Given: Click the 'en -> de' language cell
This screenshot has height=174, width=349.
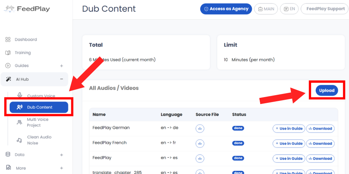Looking at the screenshot, I should (x=169, y=128).
